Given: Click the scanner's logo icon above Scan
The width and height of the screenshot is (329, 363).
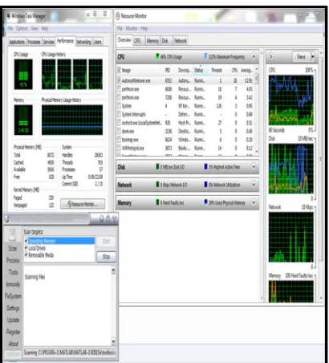Looking at the screenshot, I should pos(12,235).
